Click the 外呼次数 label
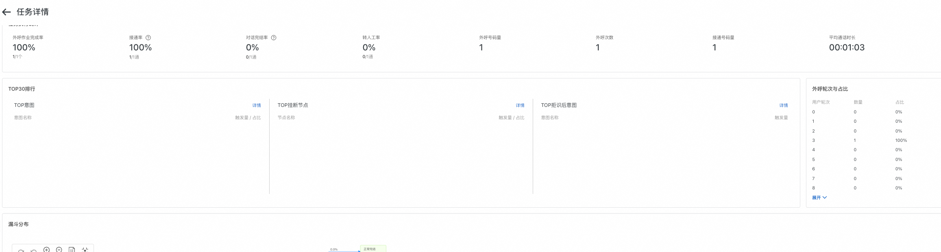The image size is (941, 252). [x=605, y=38]
